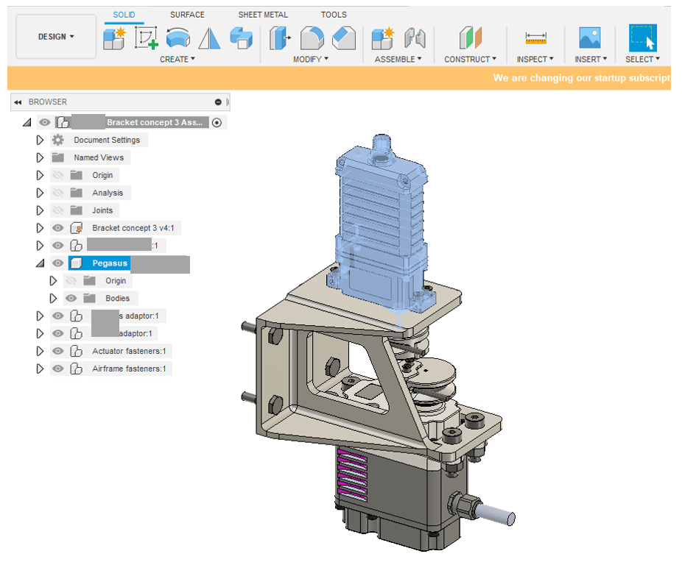Image resolution: width=682 pixels, height=562 pixels.
Task: Select the Joint tool
Action: tap(415, 38)
